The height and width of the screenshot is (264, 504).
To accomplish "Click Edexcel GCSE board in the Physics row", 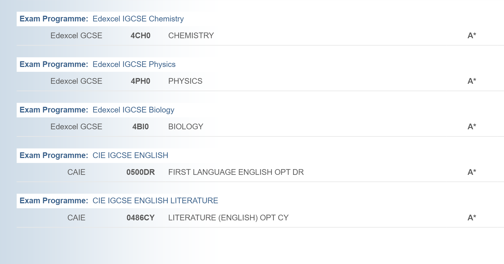I will [76, 81].
